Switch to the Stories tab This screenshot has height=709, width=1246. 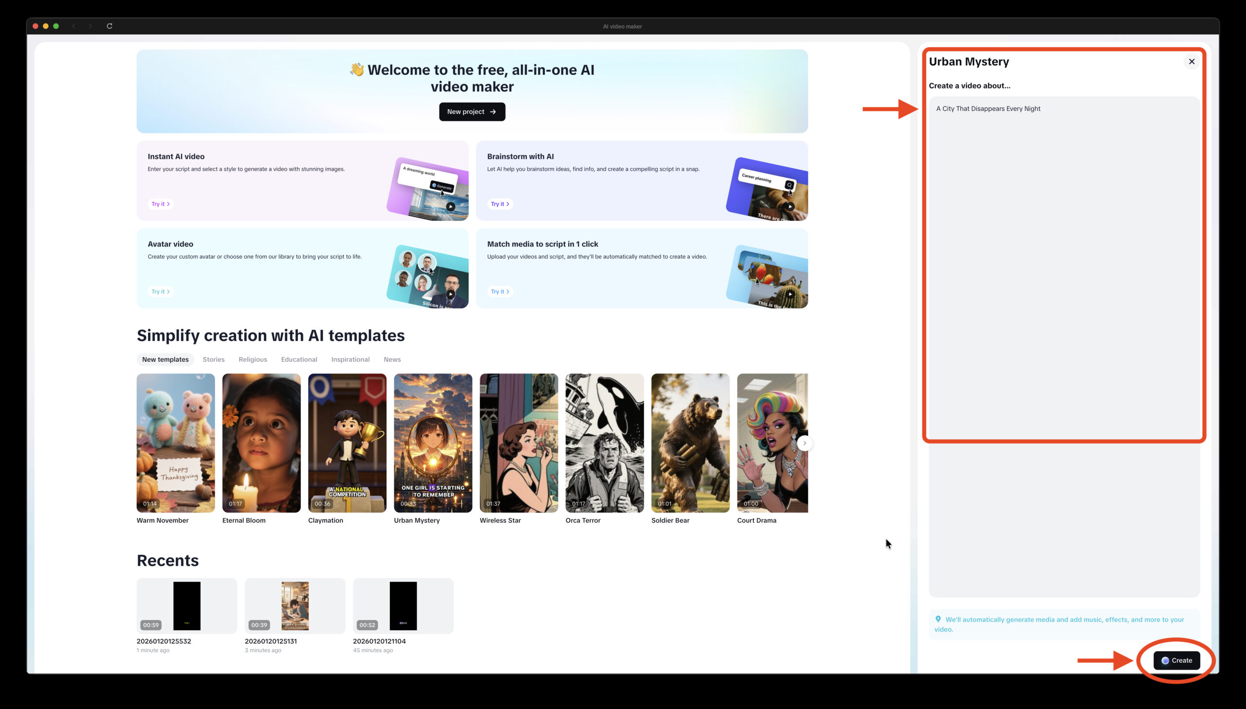(x=214, y=360)
